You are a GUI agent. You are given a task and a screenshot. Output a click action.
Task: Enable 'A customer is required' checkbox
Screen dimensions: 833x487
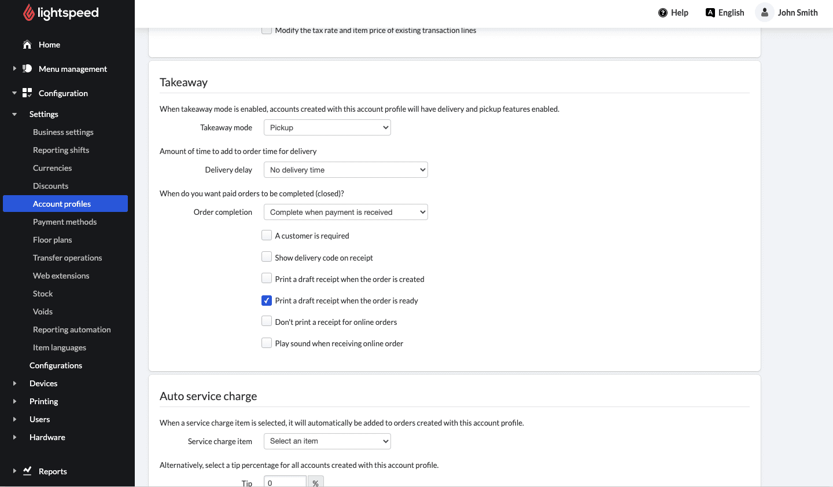click(x=267, y=235)
